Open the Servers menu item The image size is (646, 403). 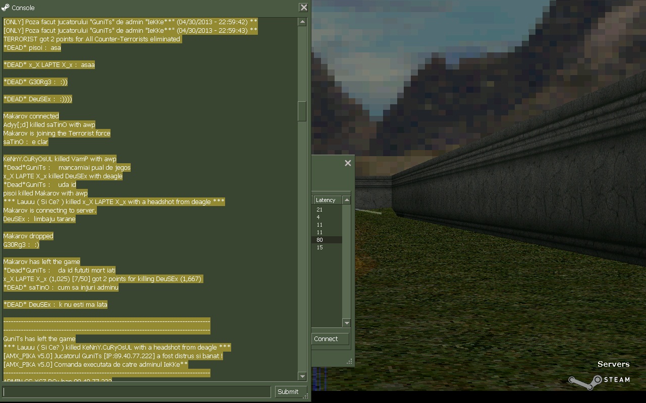click(613, 364)
